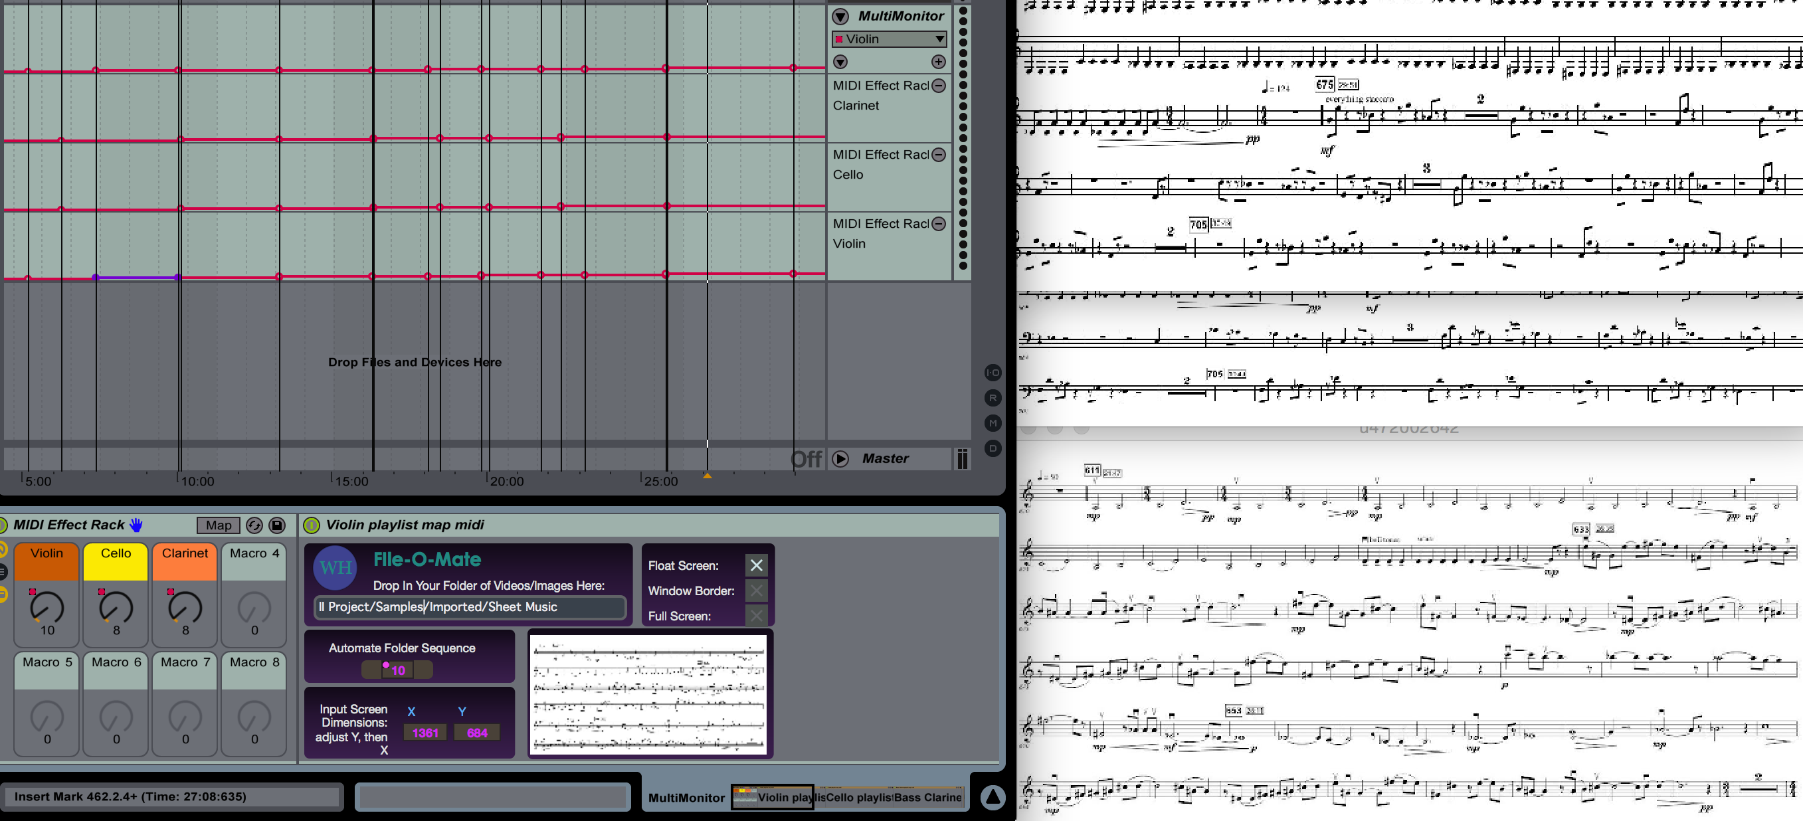This screenshot has height=821, width=1803.
Task: Enable Window Border checkbox
Action: [x=756, y=591]
